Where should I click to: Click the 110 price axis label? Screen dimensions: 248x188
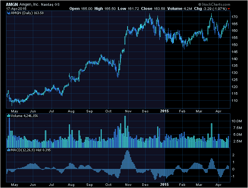pos(235,101)
